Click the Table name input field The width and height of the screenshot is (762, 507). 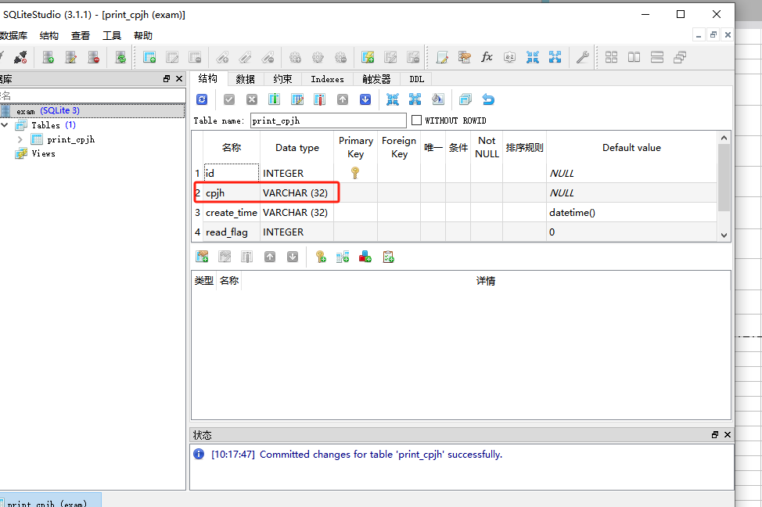point(328,120)
